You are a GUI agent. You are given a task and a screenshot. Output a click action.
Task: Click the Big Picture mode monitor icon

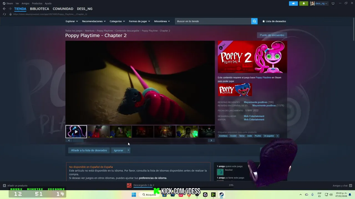point(333,3)
